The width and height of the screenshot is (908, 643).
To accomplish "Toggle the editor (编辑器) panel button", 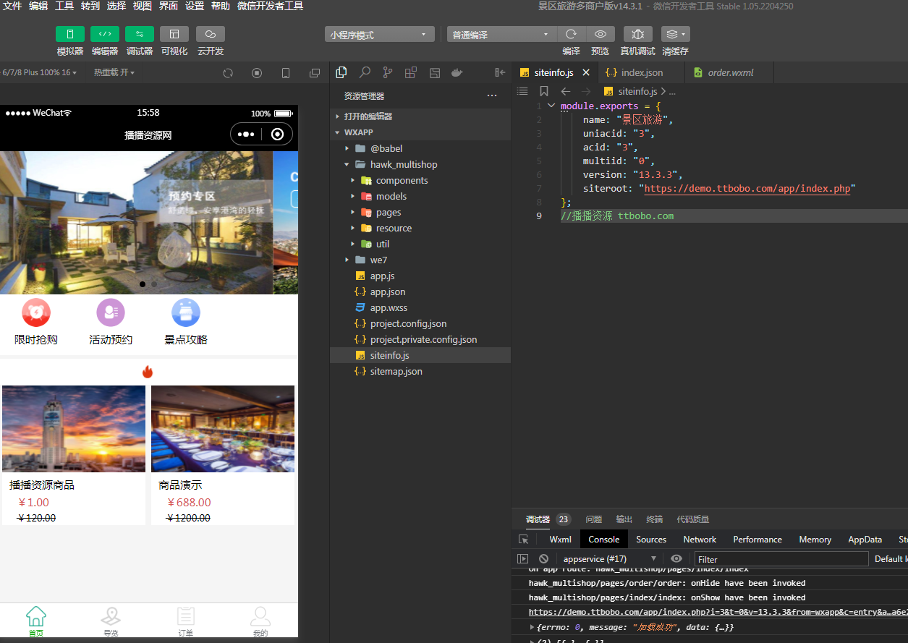I will 105,34.
